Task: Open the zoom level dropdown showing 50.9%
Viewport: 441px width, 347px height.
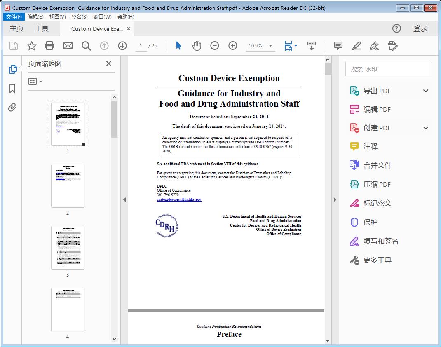Action: tap(260, 46)
